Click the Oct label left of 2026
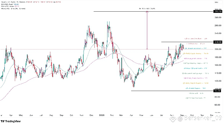 pyautogui.click(x=71, y=115)
